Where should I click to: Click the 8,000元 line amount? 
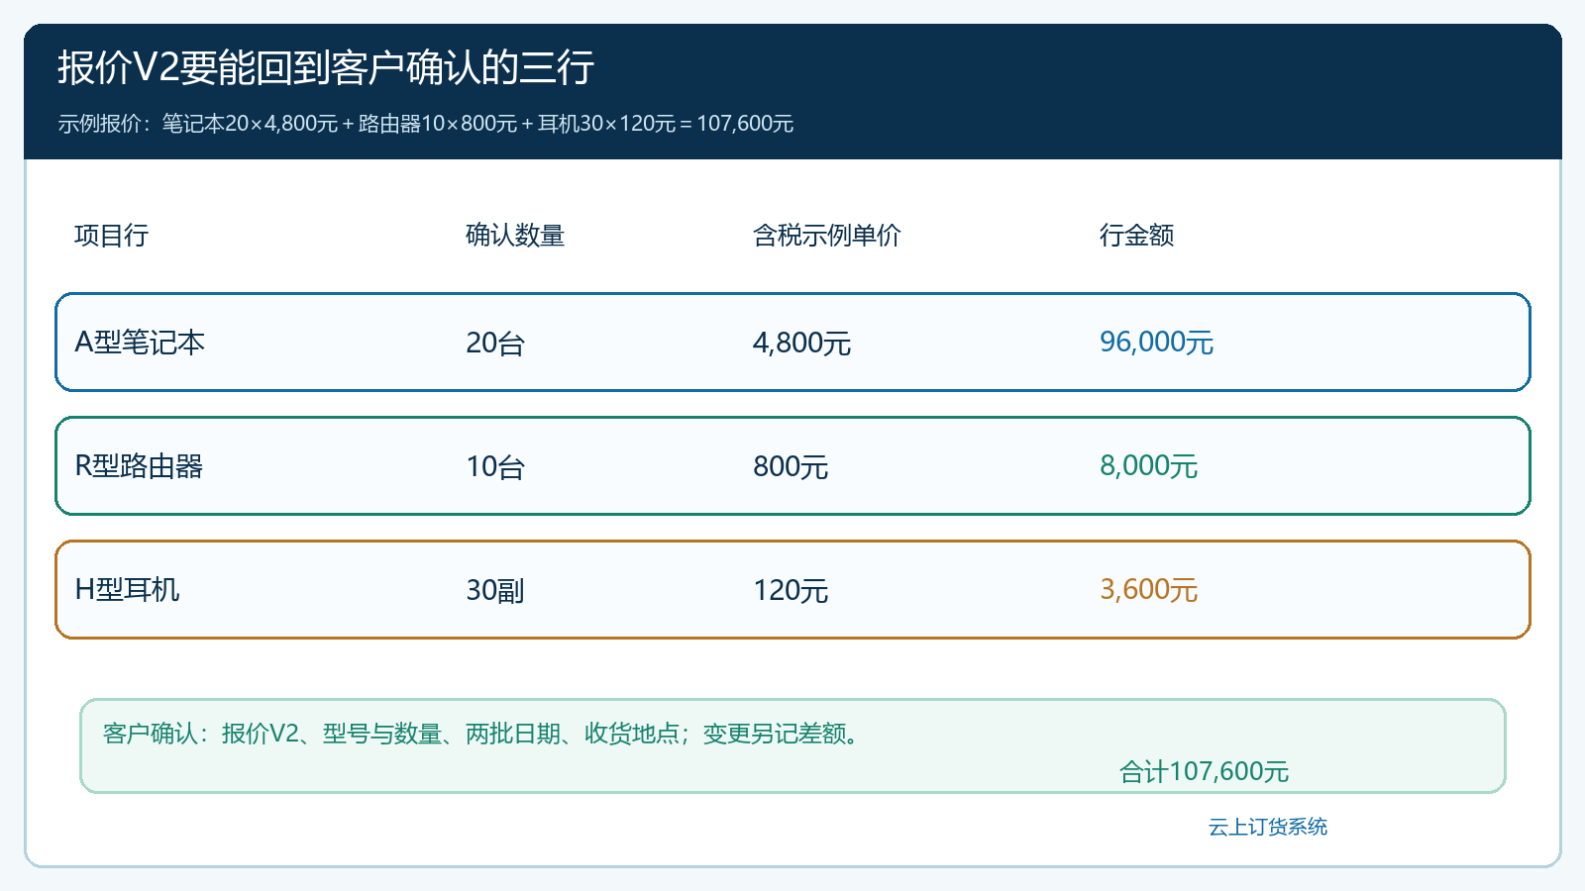pyautogui.click(x=1149, y=466)
